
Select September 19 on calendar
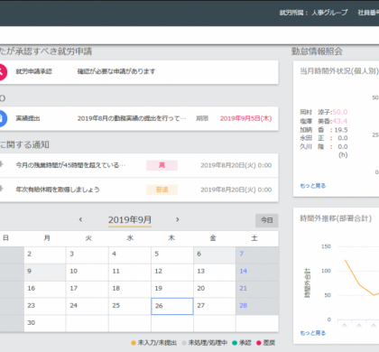point(172,290)
